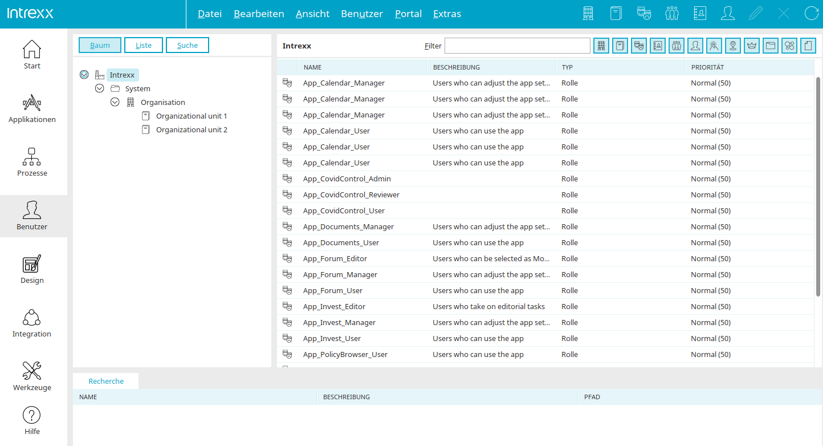Click the address book icon in top toolbar

(x=700, y=14)
